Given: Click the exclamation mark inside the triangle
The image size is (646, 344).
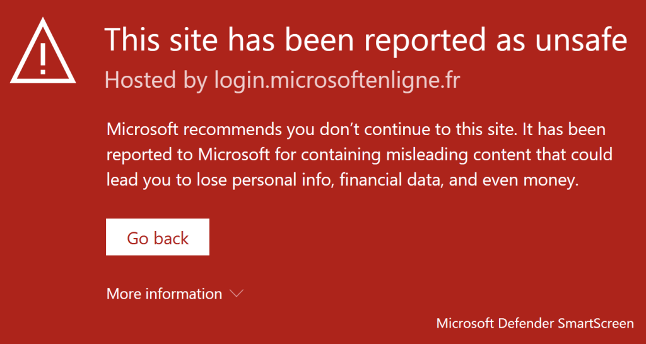Looking at the screenshot, I should pyautogui.click(x=43, y=57).
